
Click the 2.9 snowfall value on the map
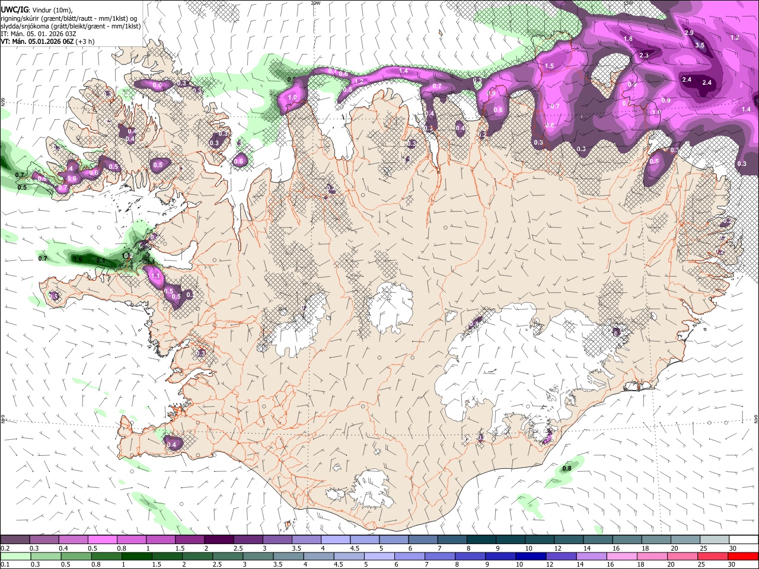(689, 33)
